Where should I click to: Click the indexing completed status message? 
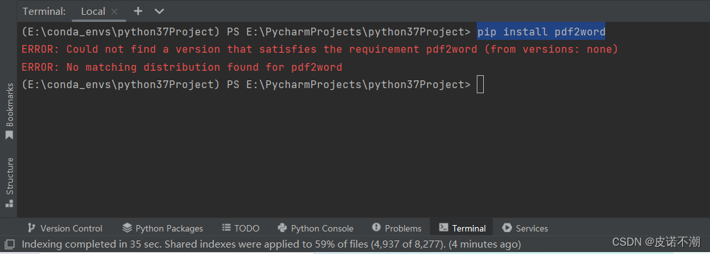(271, 244)
